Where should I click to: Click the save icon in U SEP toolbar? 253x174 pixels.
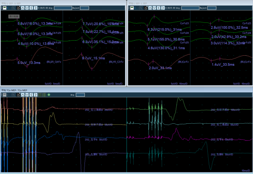(18, 8)
